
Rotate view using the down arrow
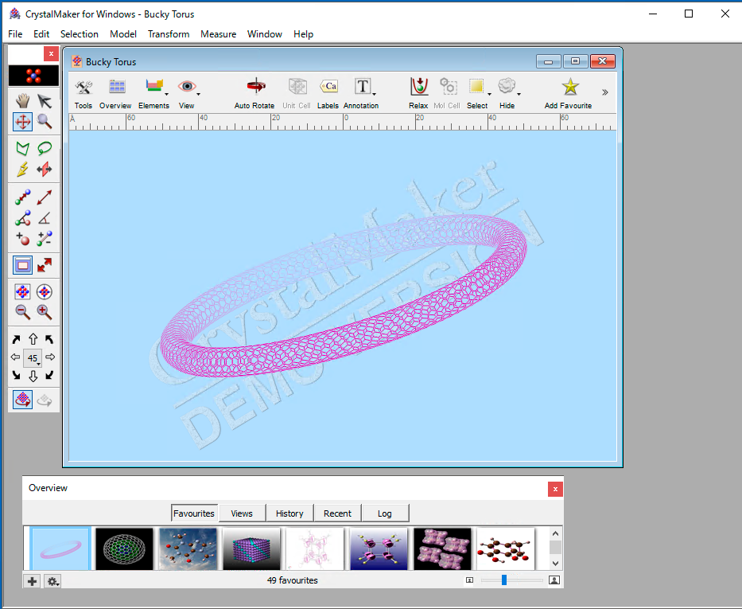[x=33, y=376]
